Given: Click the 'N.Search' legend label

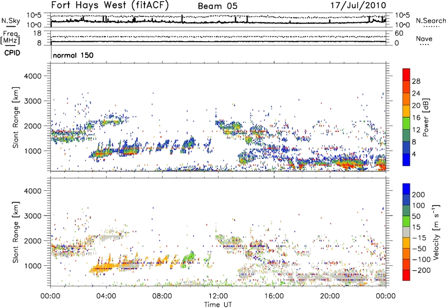Looking at the screenshot, I should (x=430, y=21).
